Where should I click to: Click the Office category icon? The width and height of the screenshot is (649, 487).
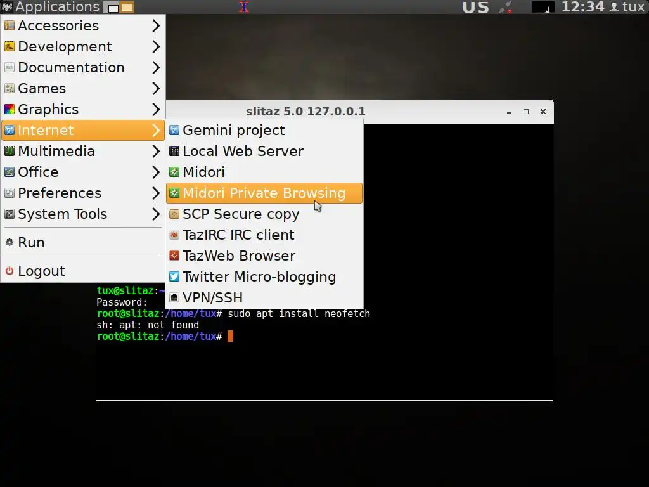coord(10,172)
